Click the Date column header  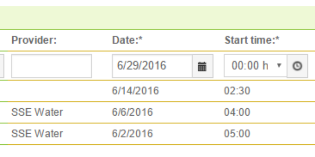point(128,40)
